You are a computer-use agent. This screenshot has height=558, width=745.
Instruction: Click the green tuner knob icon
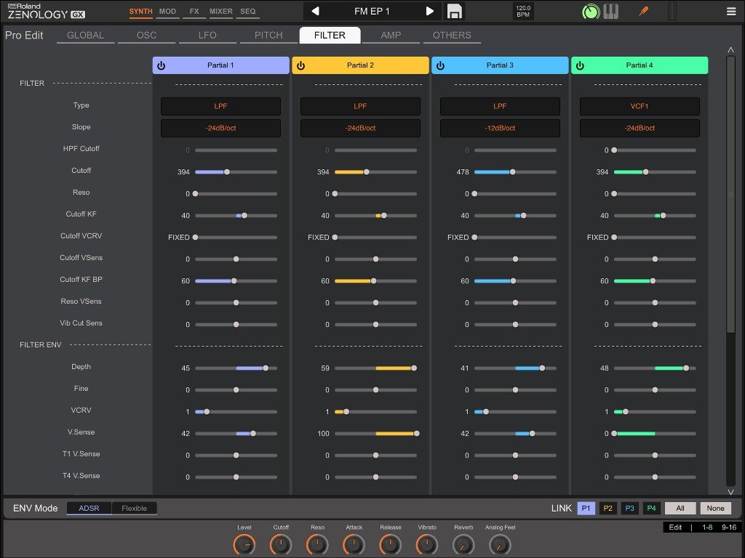pyautogui.click(x=591, y=12)
